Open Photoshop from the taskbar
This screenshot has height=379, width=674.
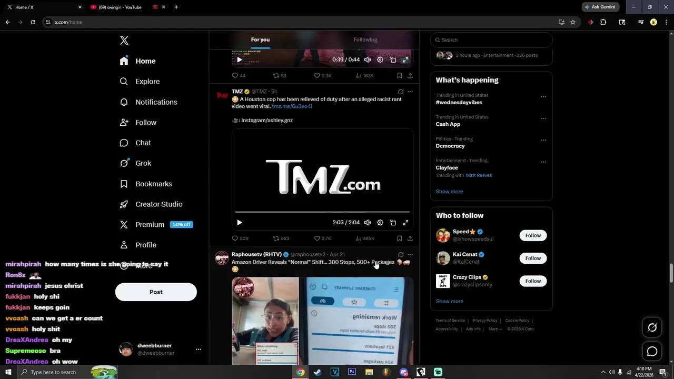[x=352, y=372]
